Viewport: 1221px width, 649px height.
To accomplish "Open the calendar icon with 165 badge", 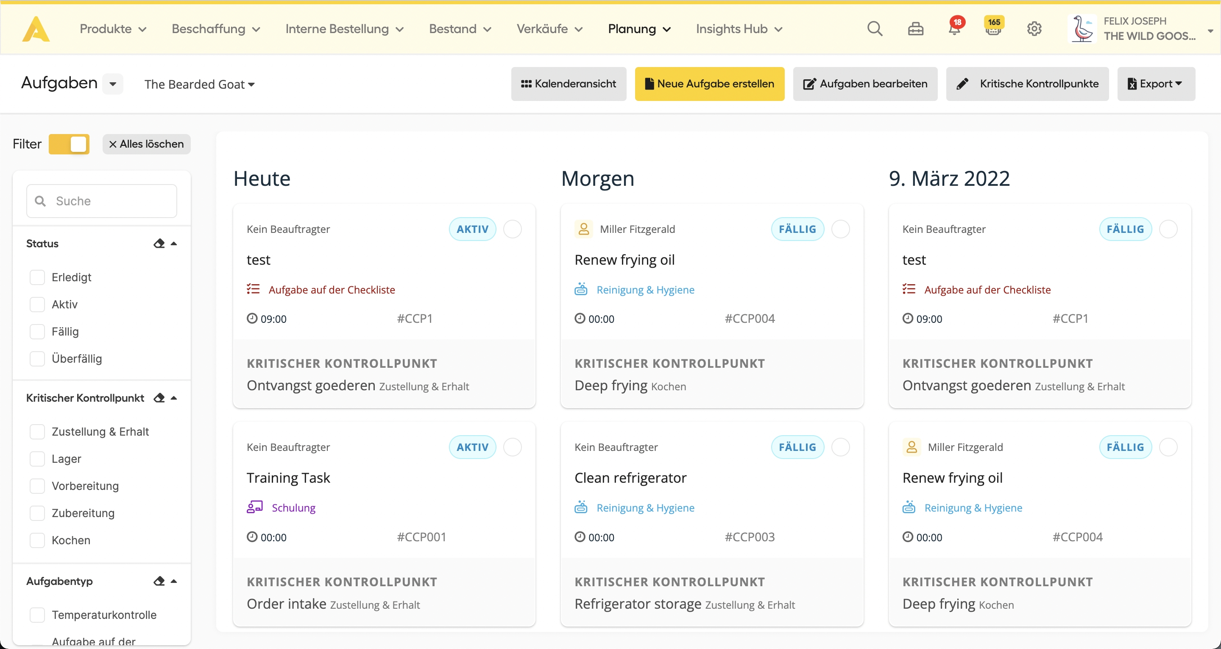I will click(993, 29).
